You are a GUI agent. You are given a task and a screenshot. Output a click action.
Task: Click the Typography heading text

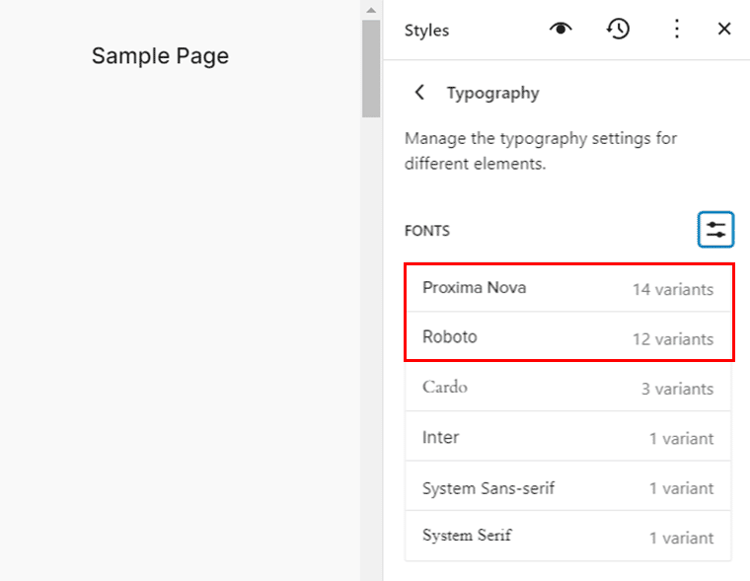(492, 93)
